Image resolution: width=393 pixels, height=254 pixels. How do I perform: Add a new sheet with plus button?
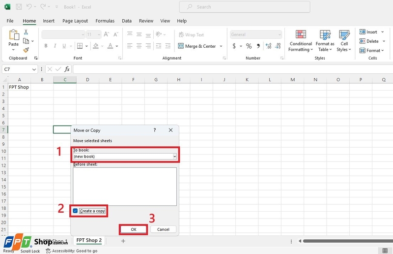point(123,241)
